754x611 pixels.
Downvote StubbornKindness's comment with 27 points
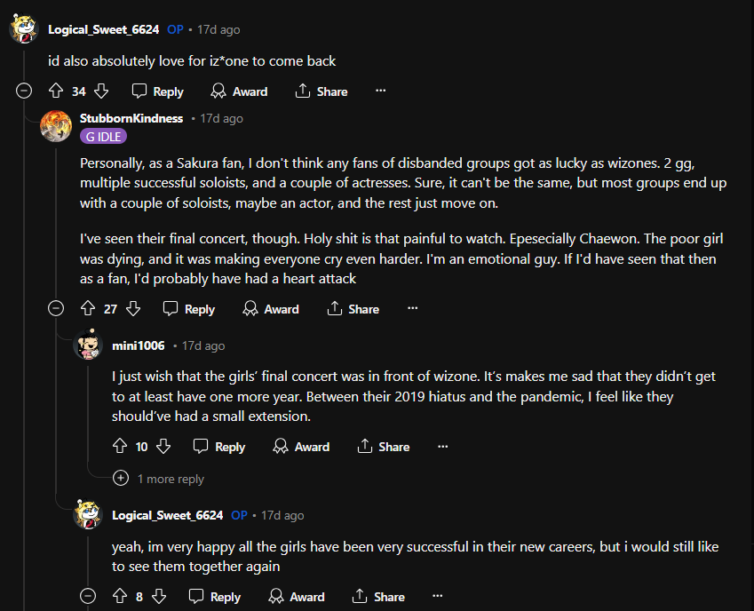point(133,309)
